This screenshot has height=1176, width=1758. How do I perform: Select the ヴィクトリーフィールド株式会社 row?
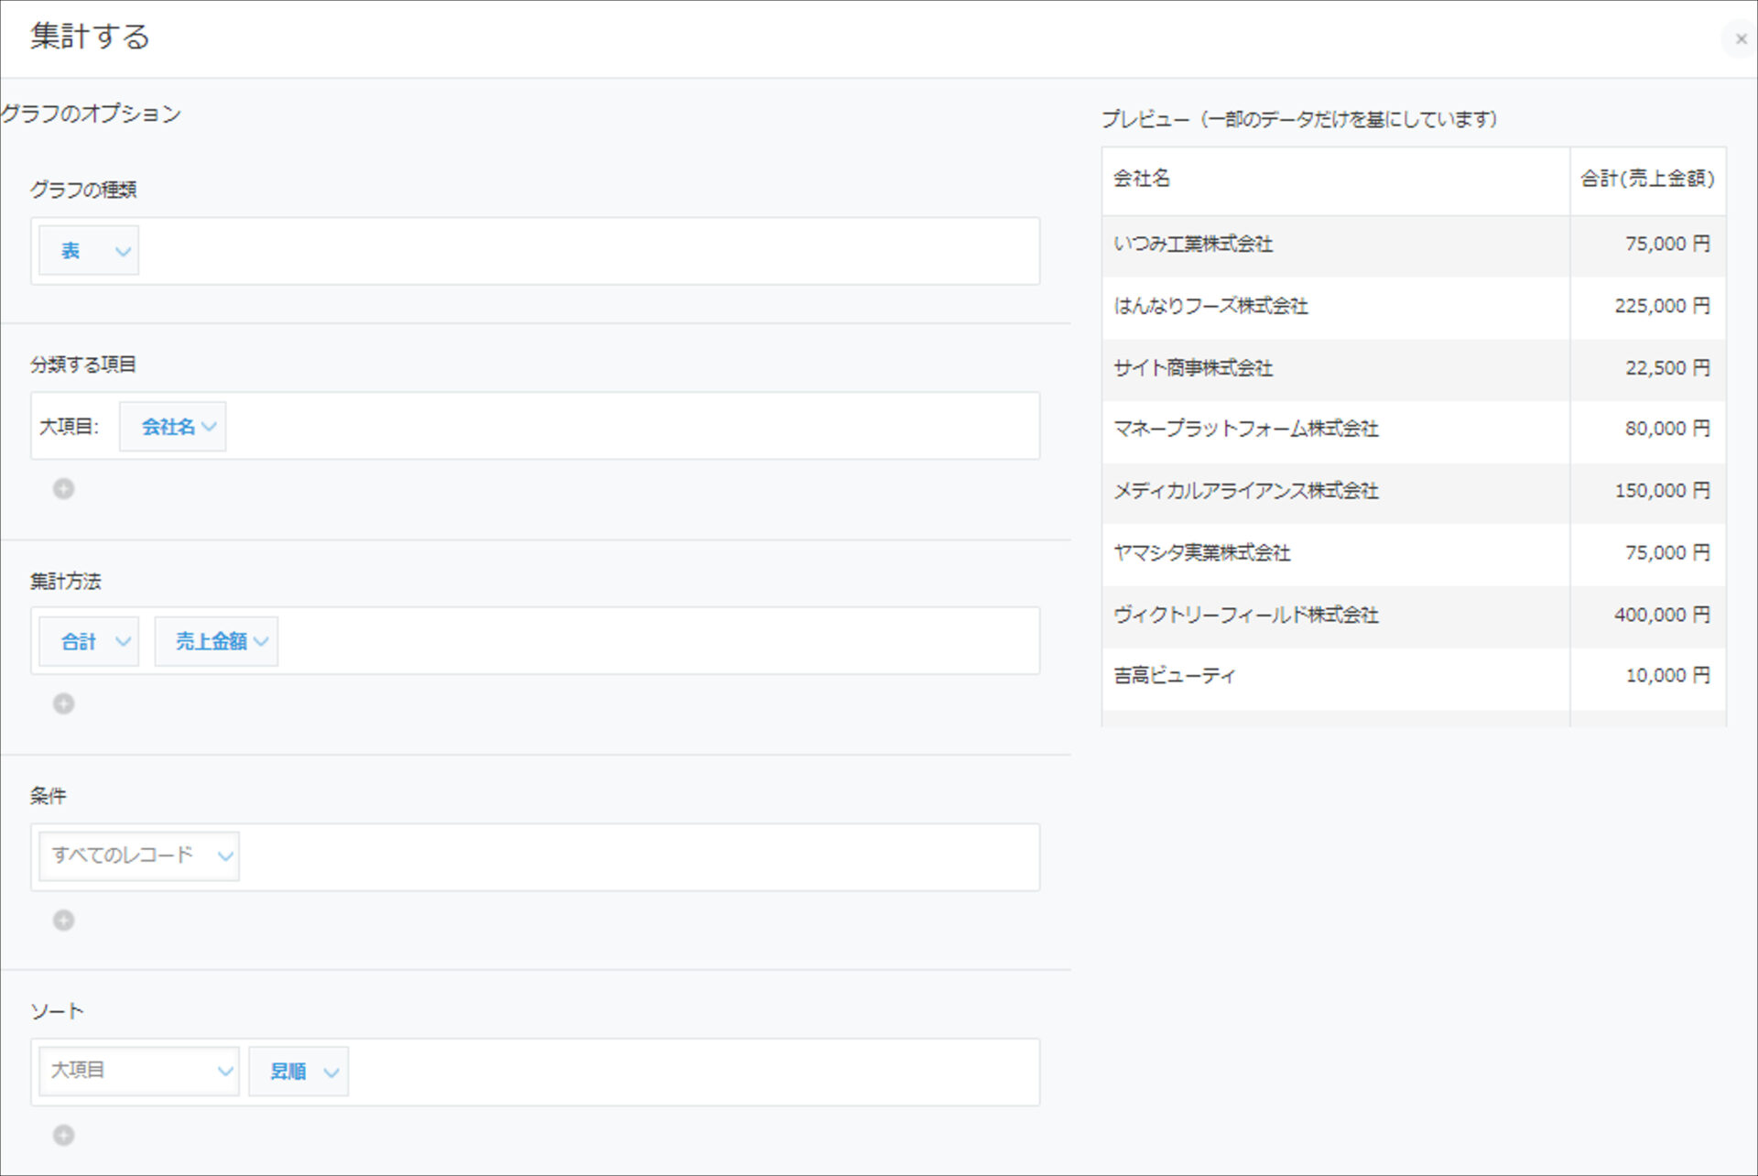pyautogui.click(x=1414, y=616)
